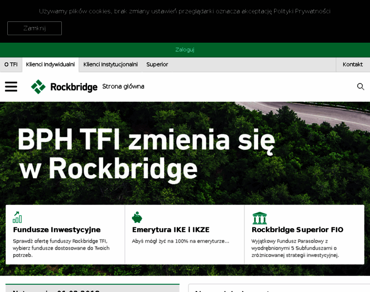Click text 'Wyjątkowy Fundusz Parasolowy z'
This screenshot has height=292, width=370.
click(290, 241)
